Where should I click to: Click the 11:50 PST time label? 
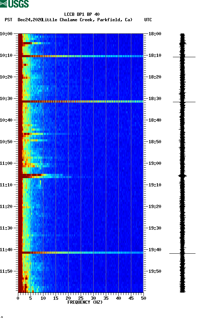pyautogui.click(x=6, y=271)
